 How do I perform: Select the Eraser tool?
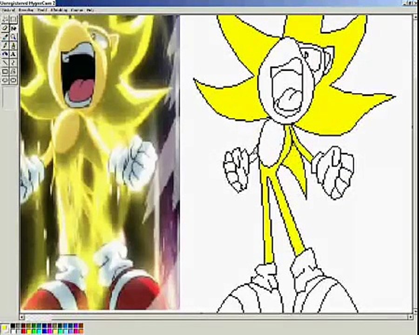click(5, 28)
